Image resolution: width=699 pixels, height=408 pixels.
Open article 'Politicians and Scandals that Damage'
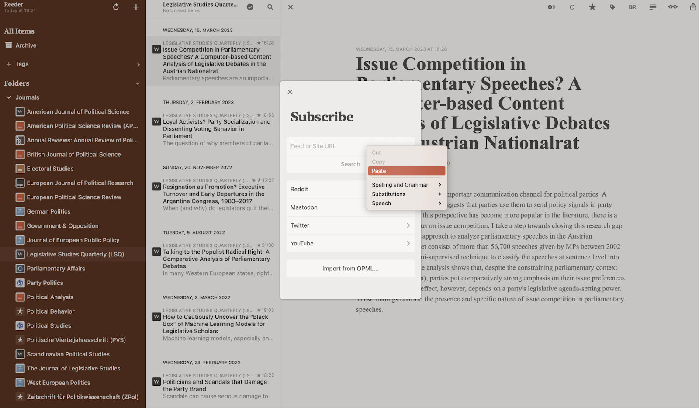click(213, 386)
